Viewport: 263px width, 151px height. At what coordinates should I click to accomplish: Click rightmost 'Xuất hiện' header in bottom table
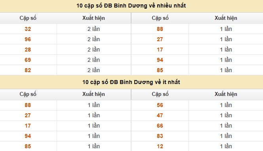coord(226,94)
